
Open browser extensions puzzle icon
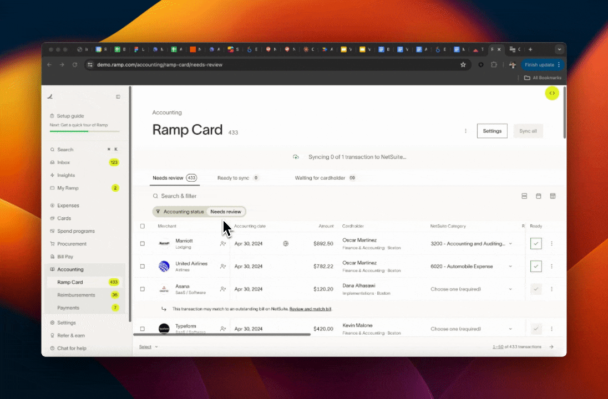494,65
